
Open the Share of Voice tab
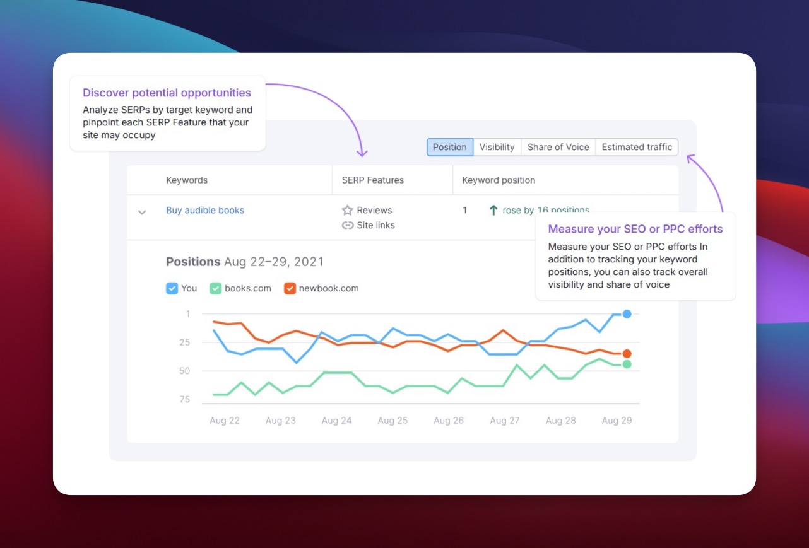(x=558, y=147)
